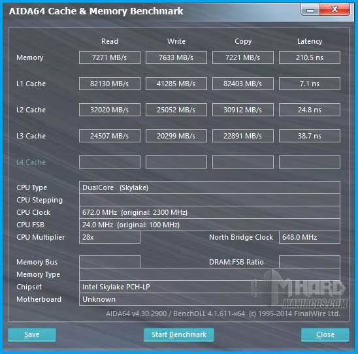This screenshot has height=354, width=358.
Task: Close the benchmark dialog via Close button
Action: [325, 334]
